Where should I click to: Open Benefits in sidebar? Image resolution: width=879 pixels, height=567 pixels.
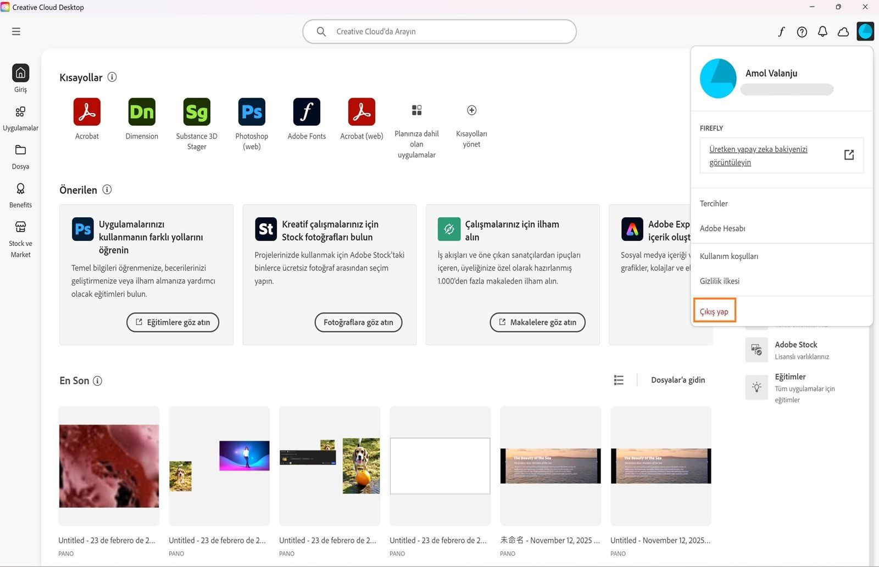(20, 195)
